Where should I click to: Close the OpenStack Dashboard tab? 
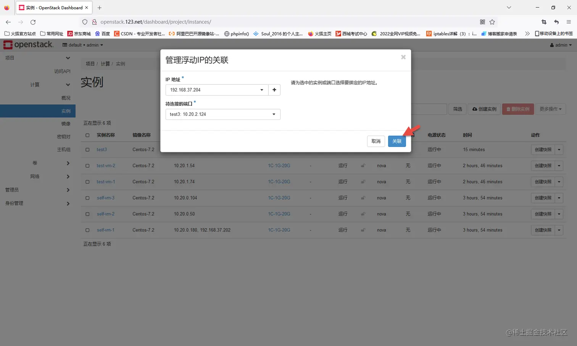coord(87,8)
